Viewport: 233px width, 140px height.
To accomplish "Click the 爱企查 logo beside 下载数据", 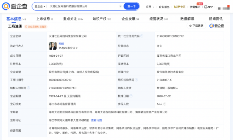I will pos(217,26).
